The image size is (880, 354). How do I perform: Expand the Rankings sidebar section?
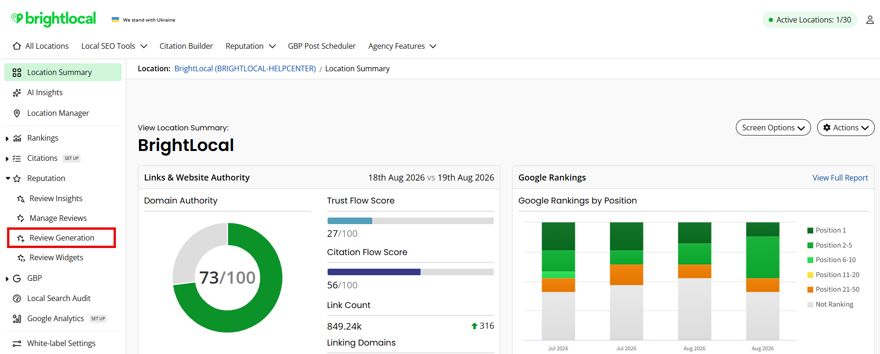pos(7,138)
